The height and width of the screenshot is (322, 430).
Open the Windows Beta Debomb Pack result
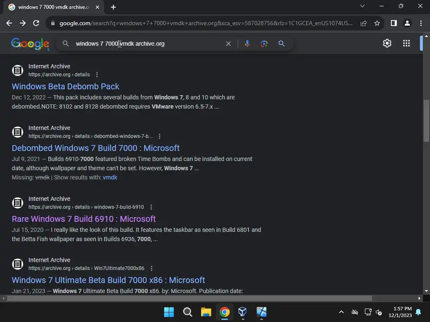coord(65,86)
